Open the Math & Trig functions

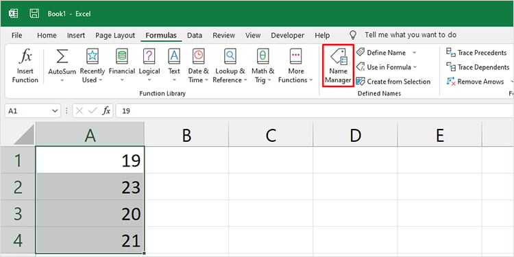click(263, 66)
